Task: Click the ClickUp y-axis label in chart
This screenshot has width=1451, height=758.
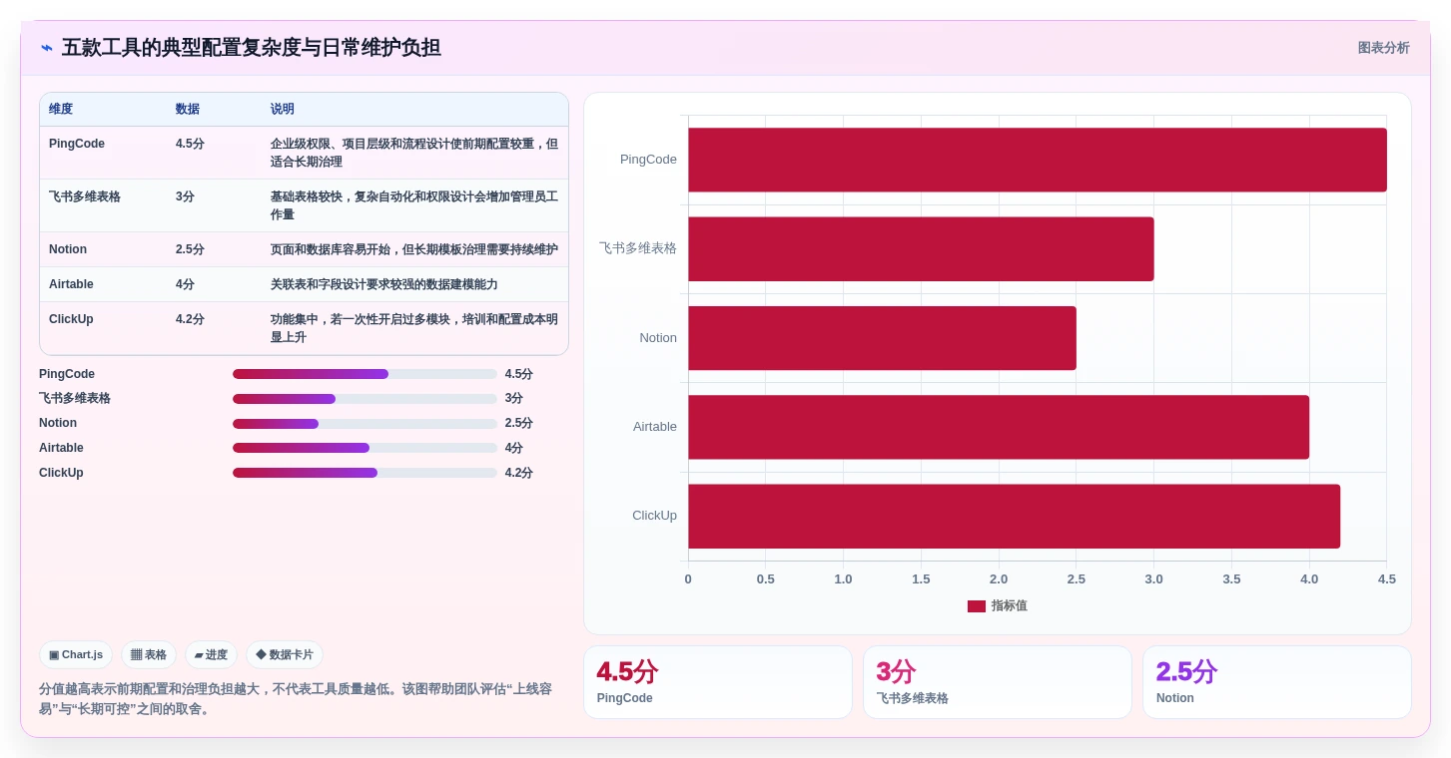Action: click(x=654, y=516)
